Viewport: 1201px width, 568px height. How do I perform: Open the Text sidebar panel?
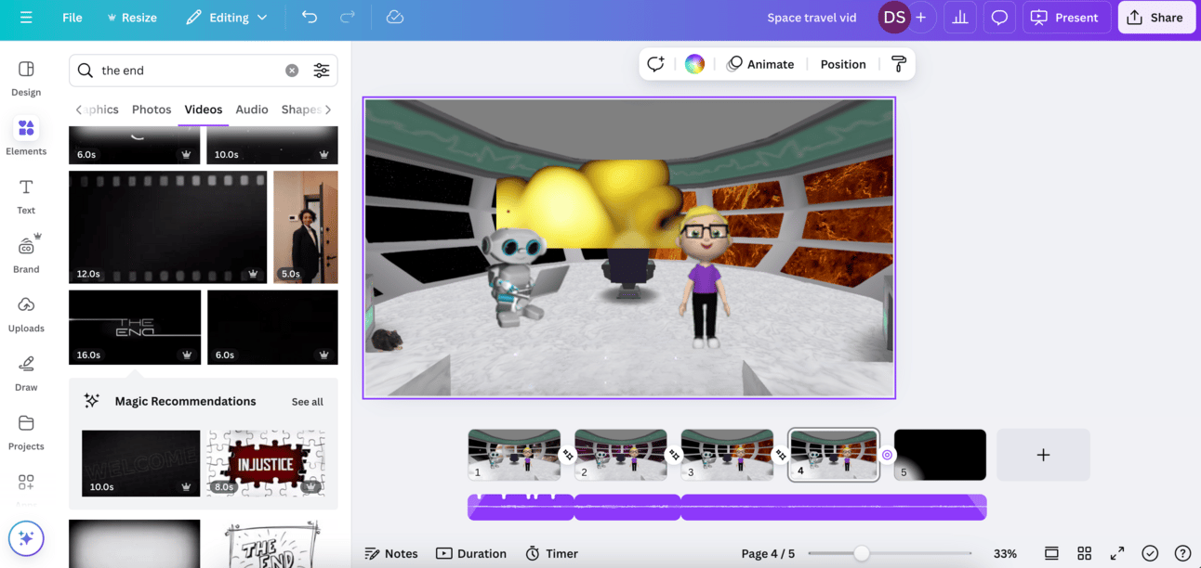point(26,197)
